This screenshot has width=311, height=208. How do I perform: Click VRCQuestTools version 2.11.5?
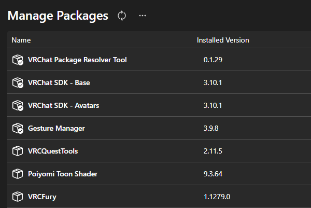[x=213, y=151]
